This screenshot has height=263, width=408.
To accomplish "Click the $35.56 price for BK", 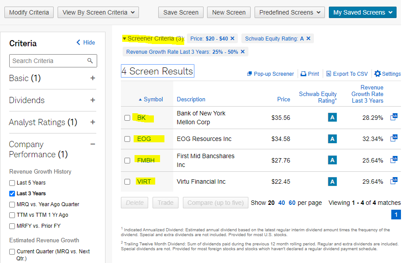I will [x=281, y=118].
